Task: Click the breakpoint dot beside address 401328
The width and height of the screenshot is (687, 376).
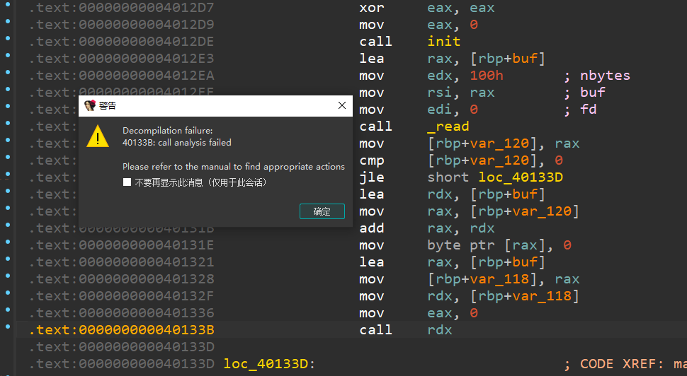Action: (x=8, y=276)
